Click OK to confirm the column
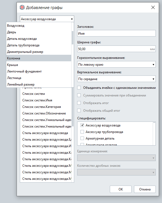The width and height of the screenshot is (162, 203). pos(121,189)
